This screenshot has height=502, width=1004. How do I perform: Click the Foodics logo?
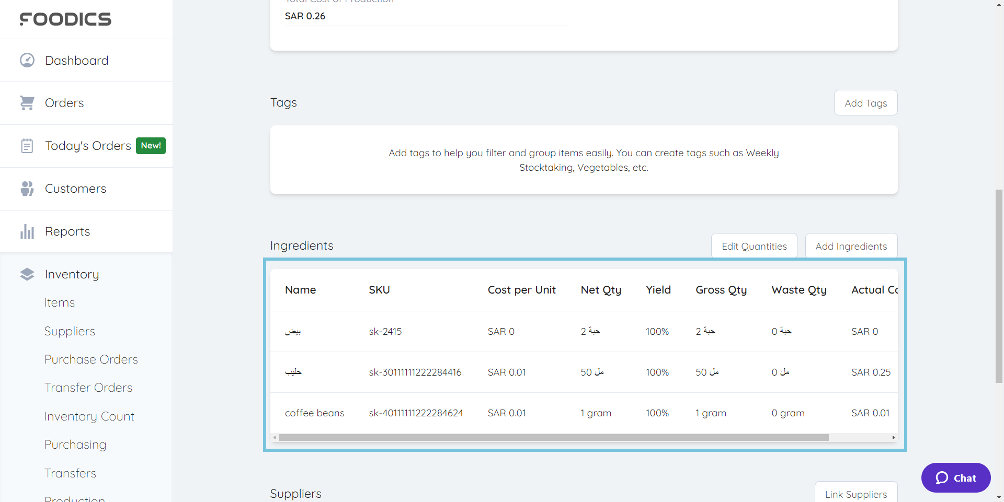(65, 19)
